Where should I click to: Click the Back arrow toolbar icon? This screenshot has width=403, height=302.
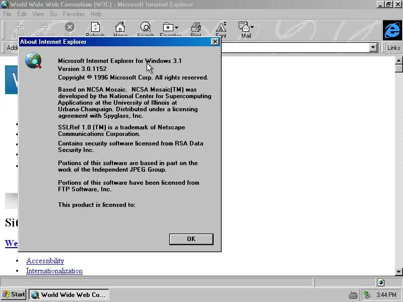pyautogui.click(x=20, y=27)
